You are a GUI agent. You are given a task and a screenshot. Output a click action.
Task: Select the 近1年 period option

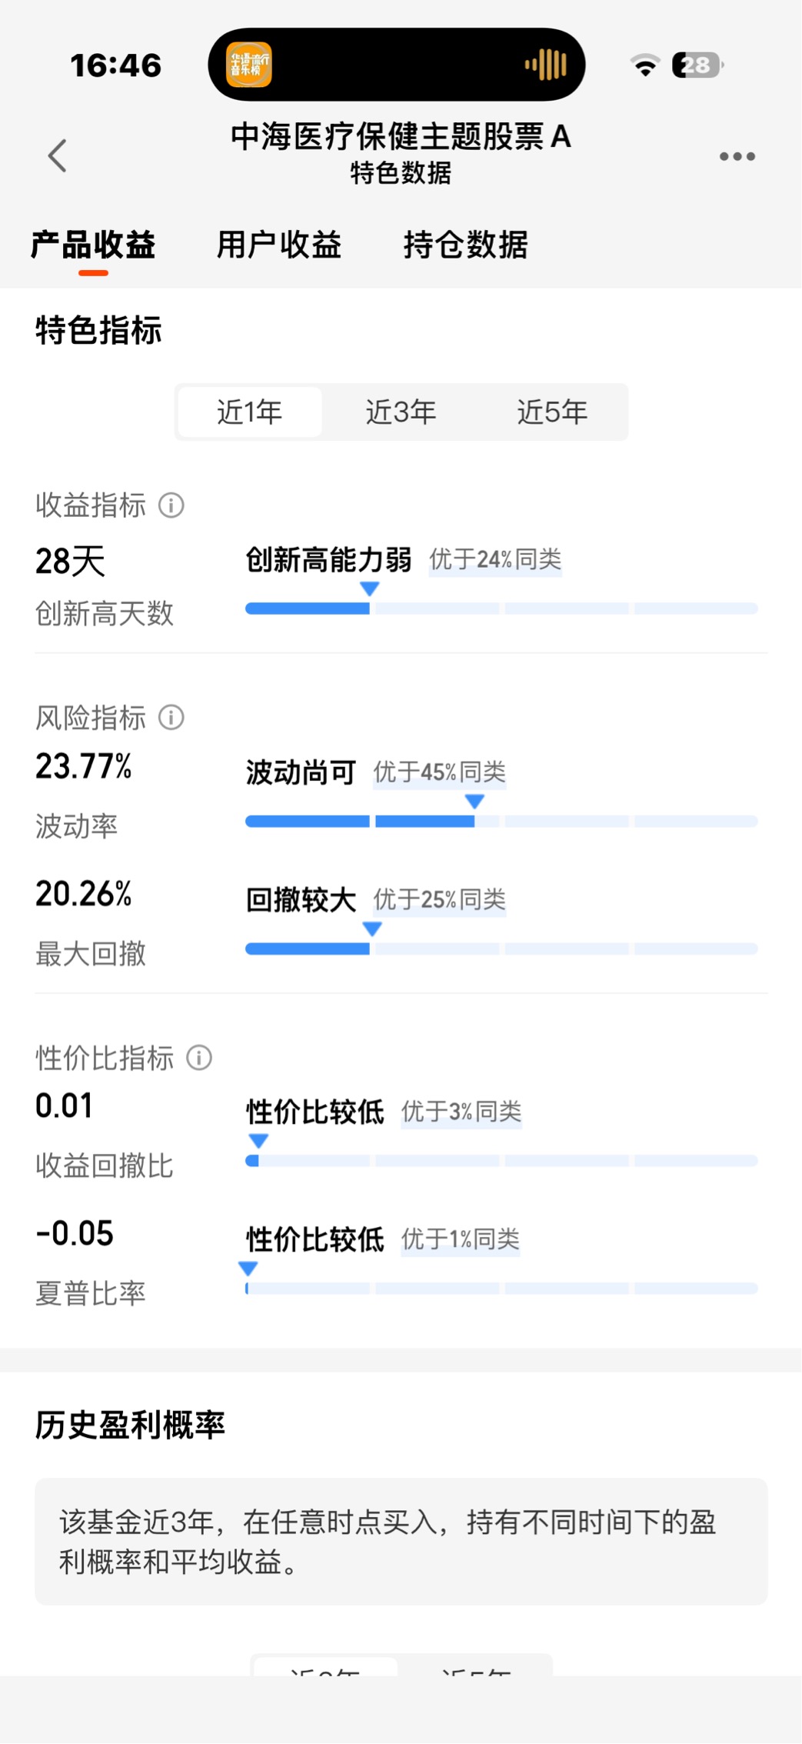coord(249,412)
